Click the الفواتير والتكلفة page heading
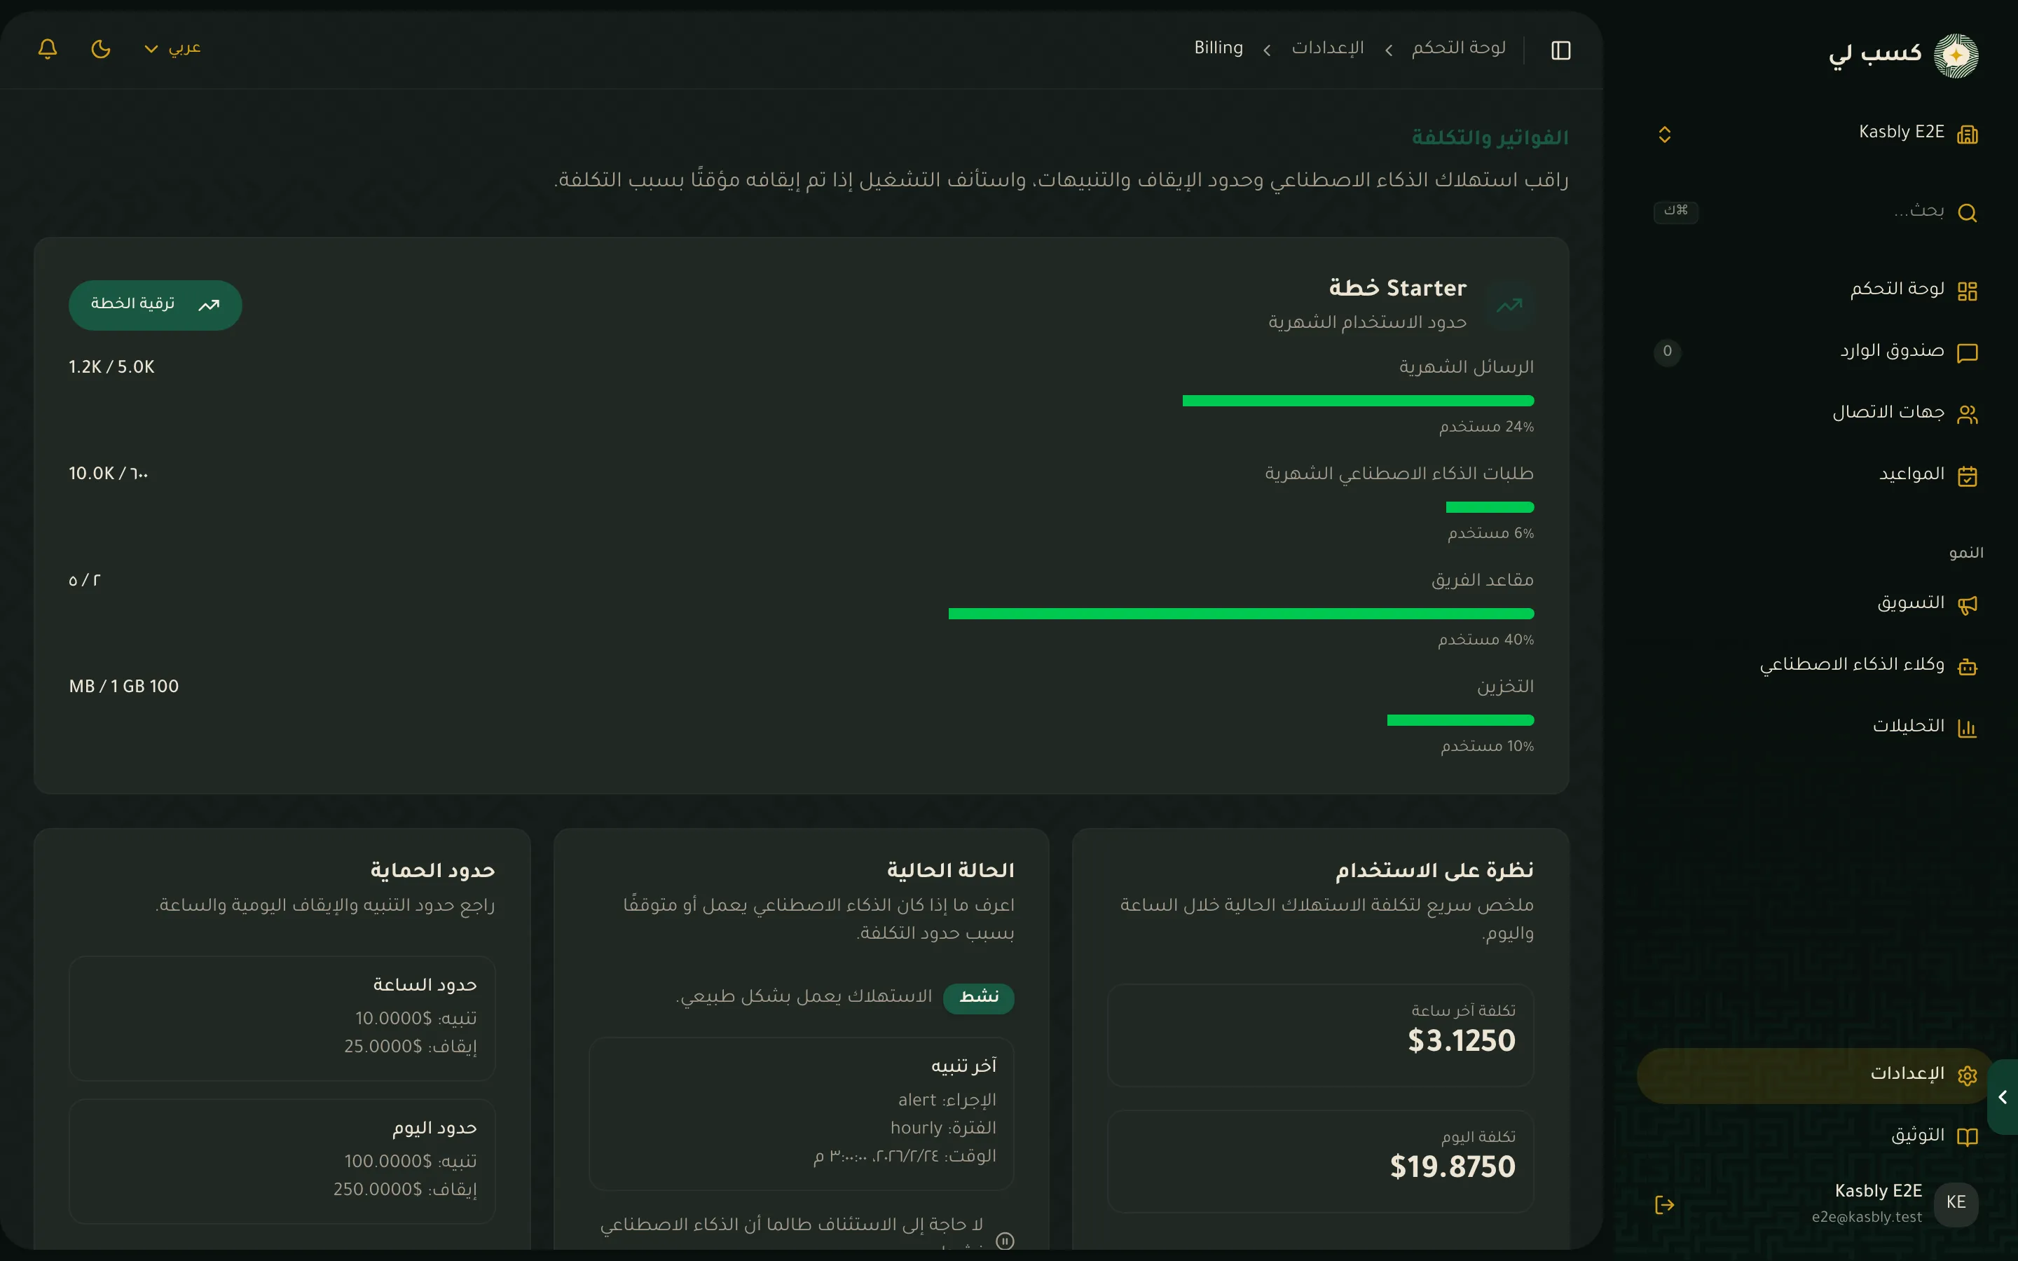The width and height of the screenshot is (2018, 1261). pos(1489,137)
